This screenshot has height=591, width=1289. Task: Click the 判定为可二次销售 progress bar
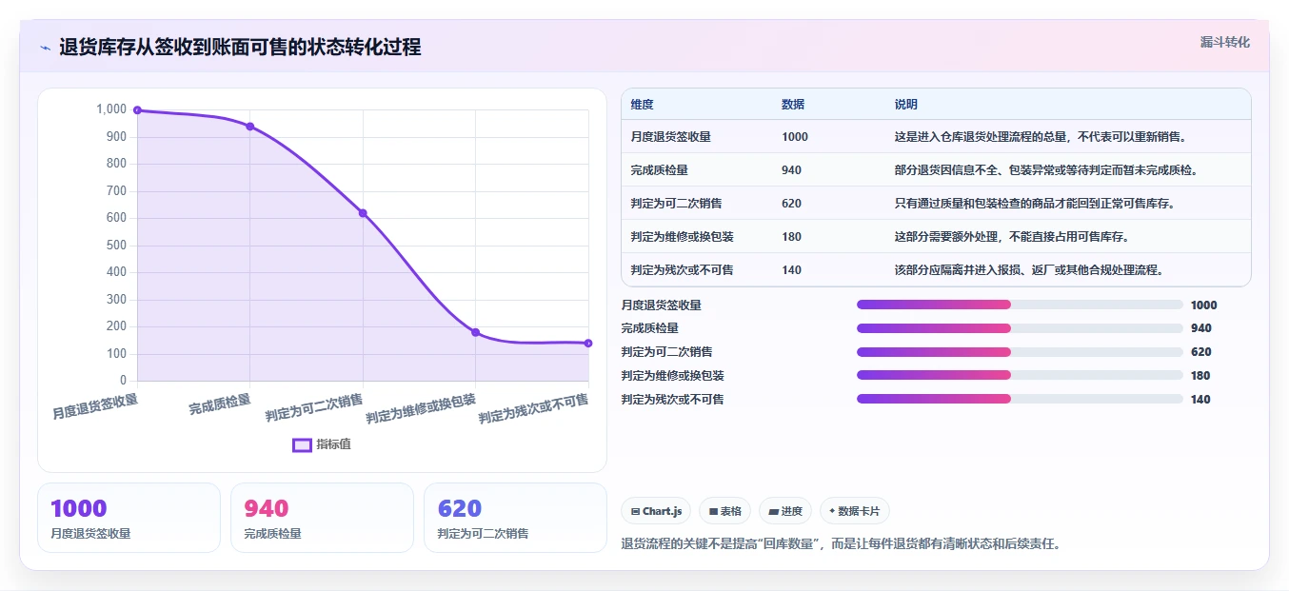tap(1020, 351)
